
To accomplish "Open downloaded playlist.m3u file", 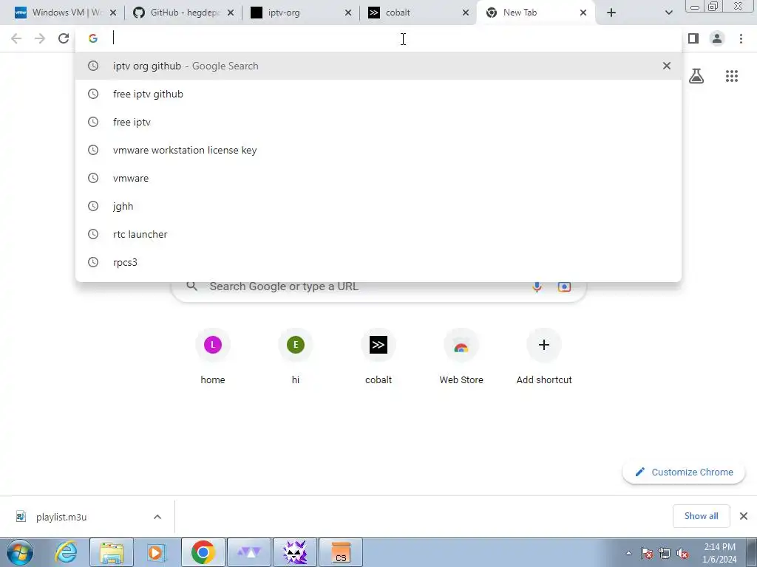I will (x=61, y=517).
